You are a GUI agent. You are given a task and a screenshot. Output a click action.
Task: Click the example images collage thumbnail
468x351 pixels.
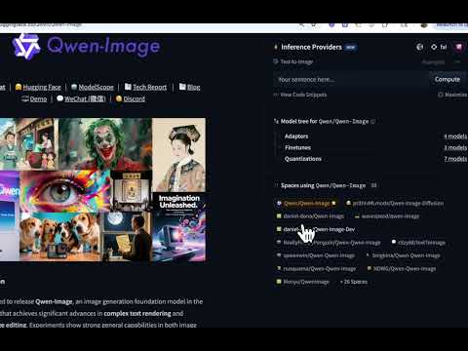pos(102,189)
